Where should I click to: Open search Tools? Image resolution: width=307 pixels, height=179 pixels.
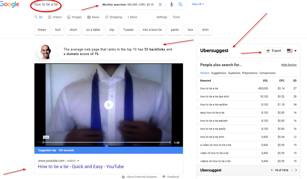(176, 17)
